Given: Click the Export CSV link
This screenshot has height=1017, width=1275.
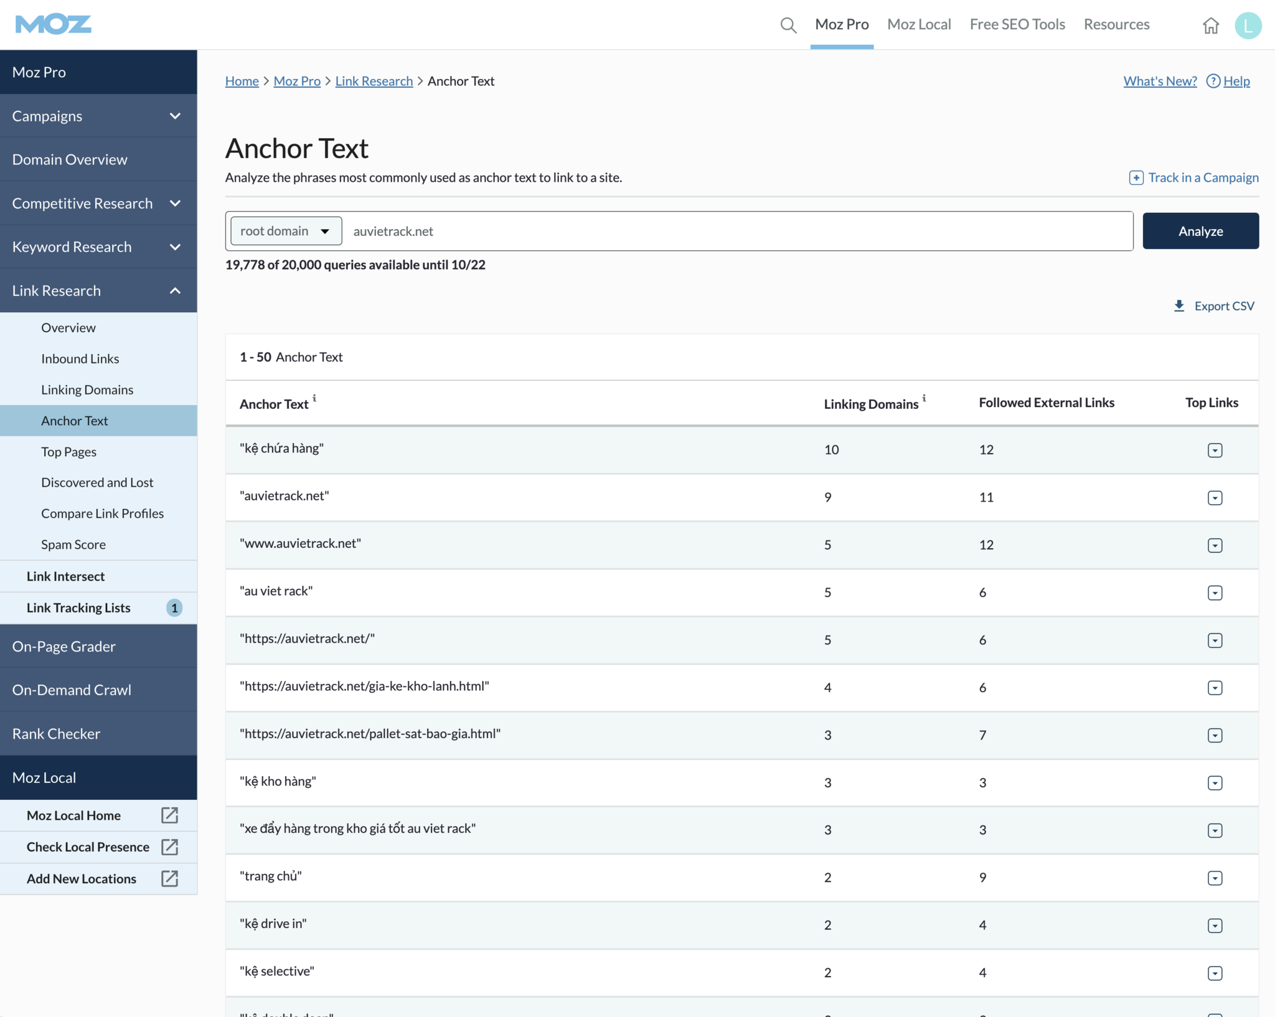Looking at the screenshot, I should [x=1224, y=306].
